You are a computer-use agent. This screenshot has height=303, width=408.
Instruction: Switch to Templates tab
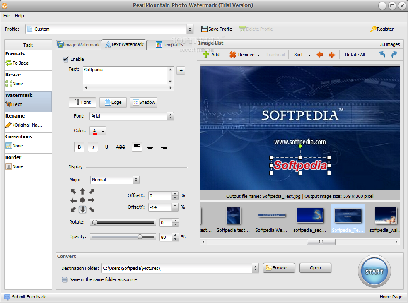(169, 45)
